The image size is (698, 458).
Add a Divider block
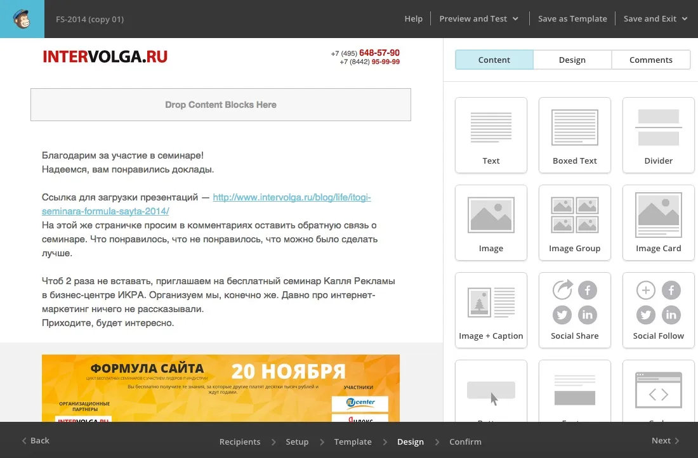tap(658, 134)
